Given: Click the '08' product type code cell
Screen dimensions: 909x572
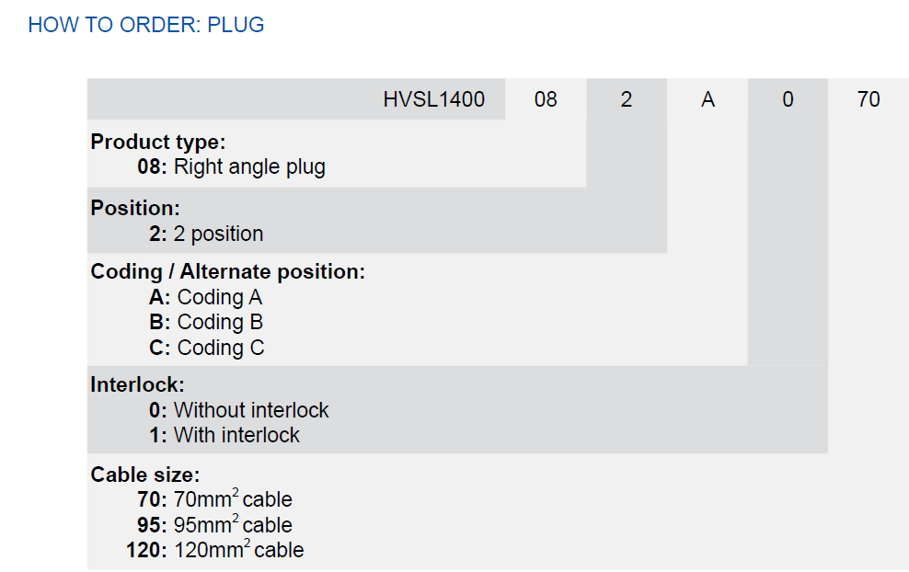Looking at the screenshot, I should point(546,99).
